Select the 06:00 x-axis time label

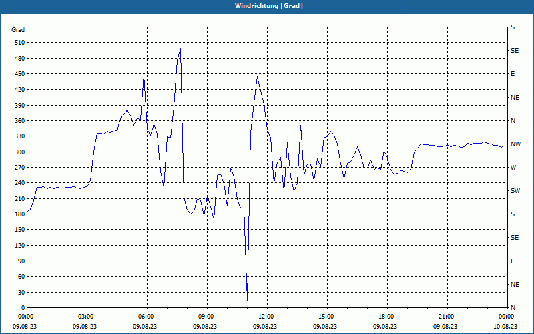[x=145, y=317]
